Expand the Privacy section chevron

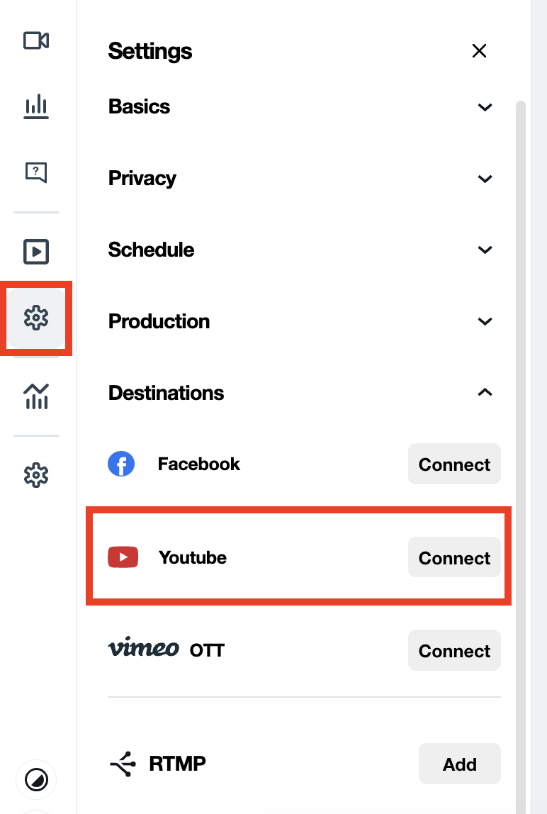(485, 179)
